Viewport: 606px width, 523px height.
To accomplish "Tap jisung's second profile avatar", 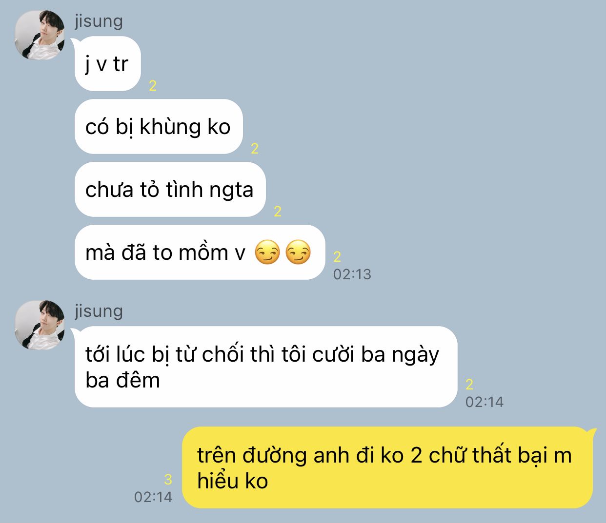I will (40, 325).
